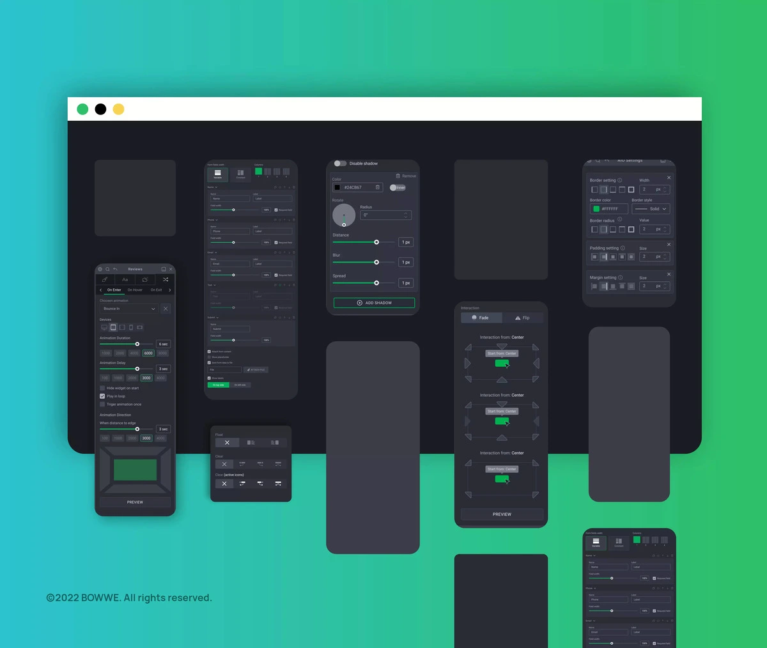Switch to the On Exit tab
The image size is (767, 648).
point(156,290)
